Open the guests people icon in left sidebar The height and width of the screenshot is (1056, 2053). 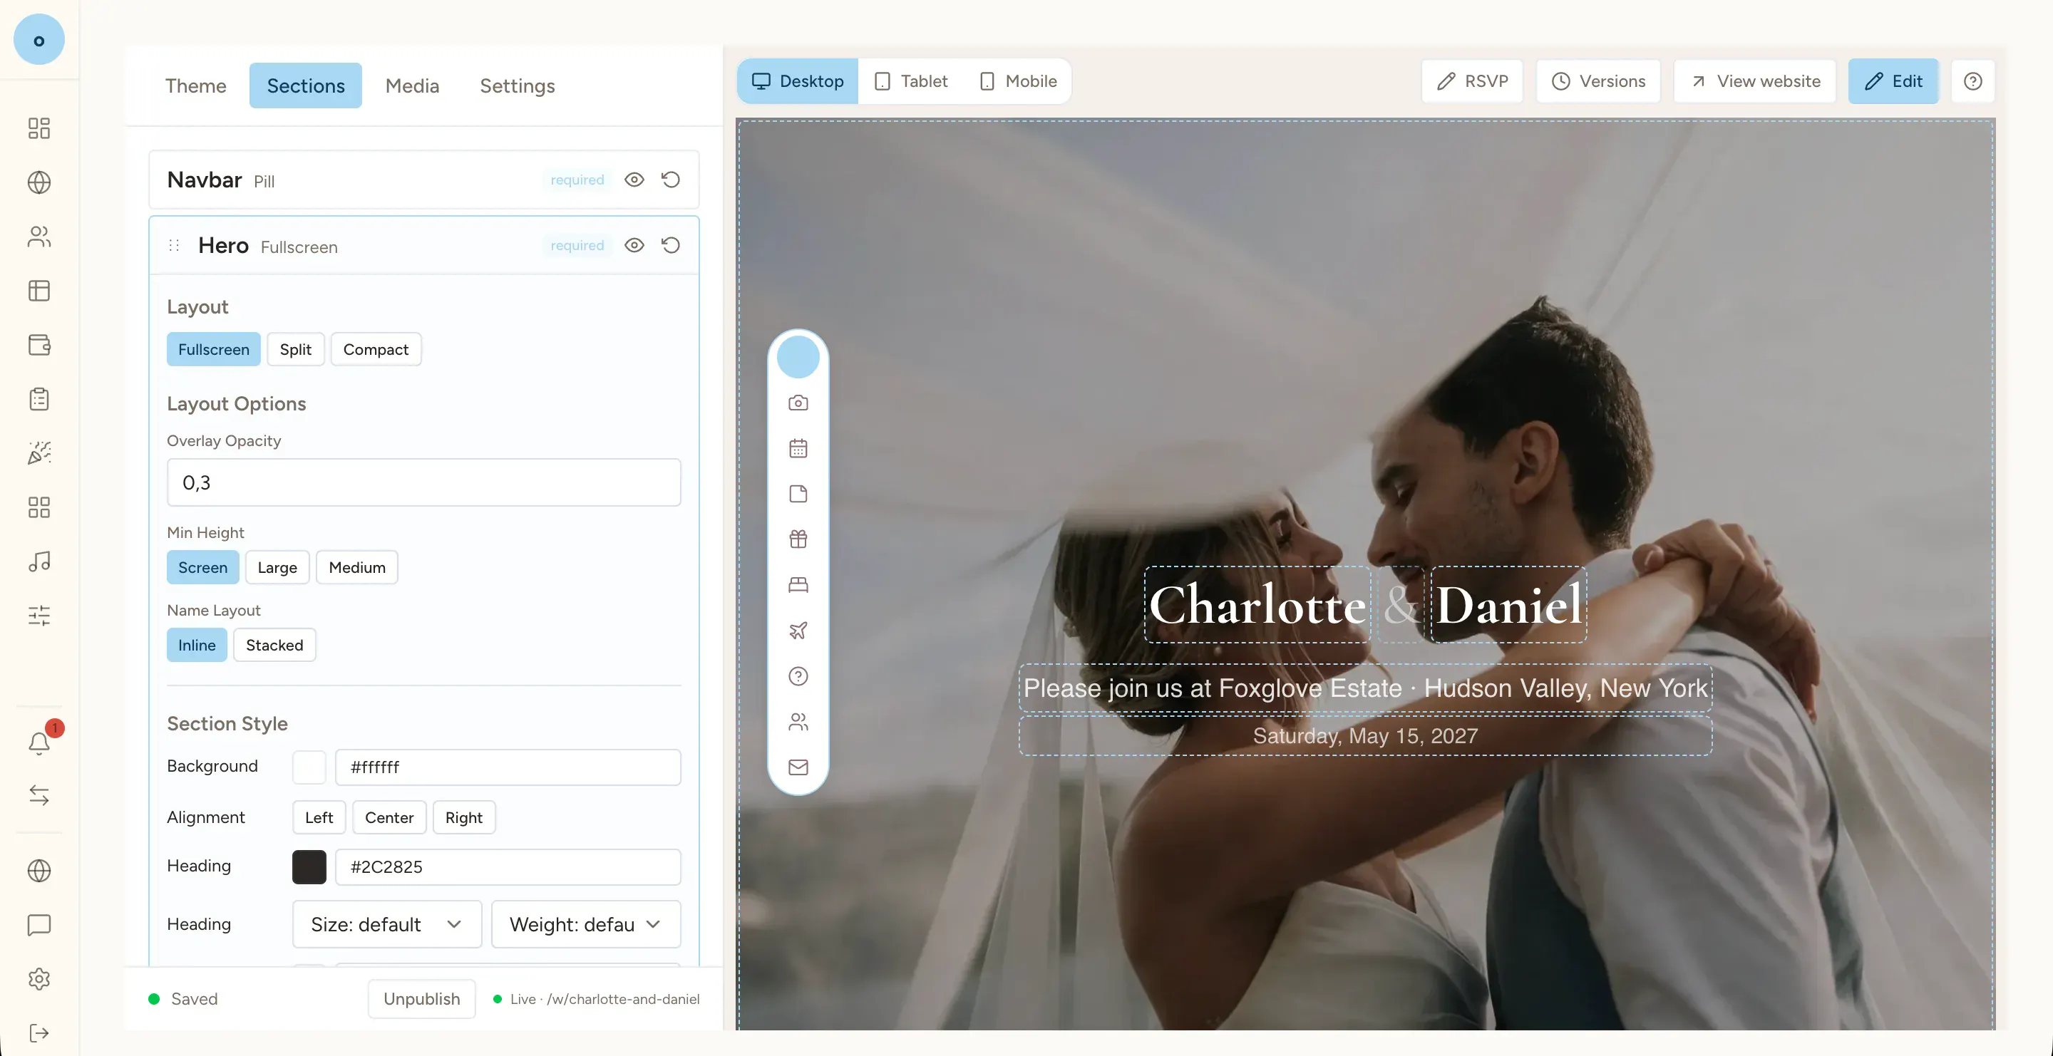[x=39, y=237]
